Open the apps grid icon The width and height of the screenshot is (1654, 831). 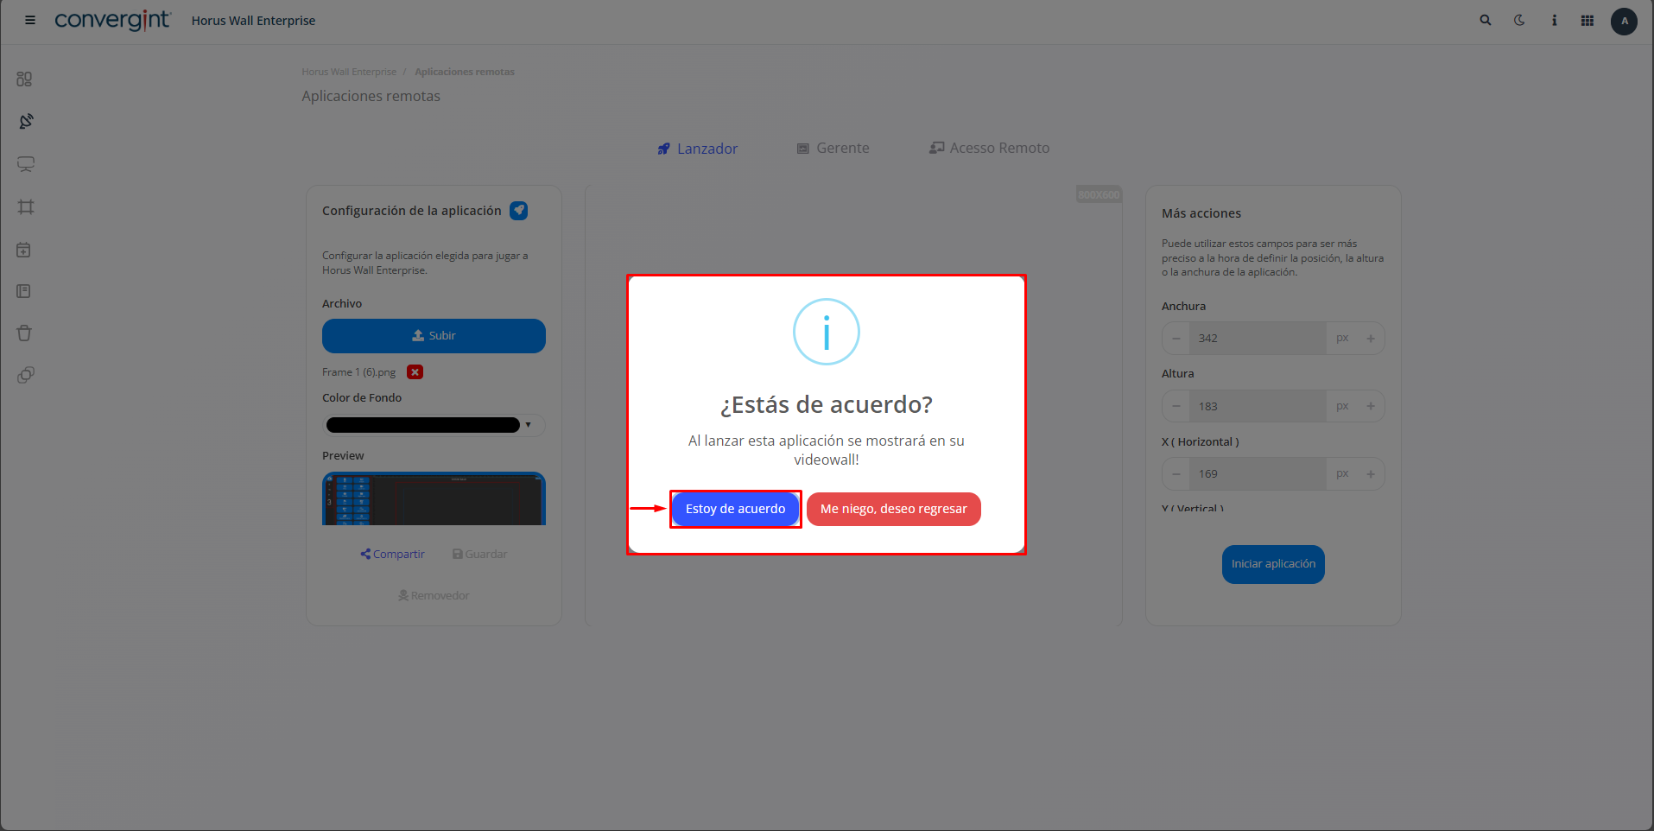pyautogui.click(x=1587, y=20)
